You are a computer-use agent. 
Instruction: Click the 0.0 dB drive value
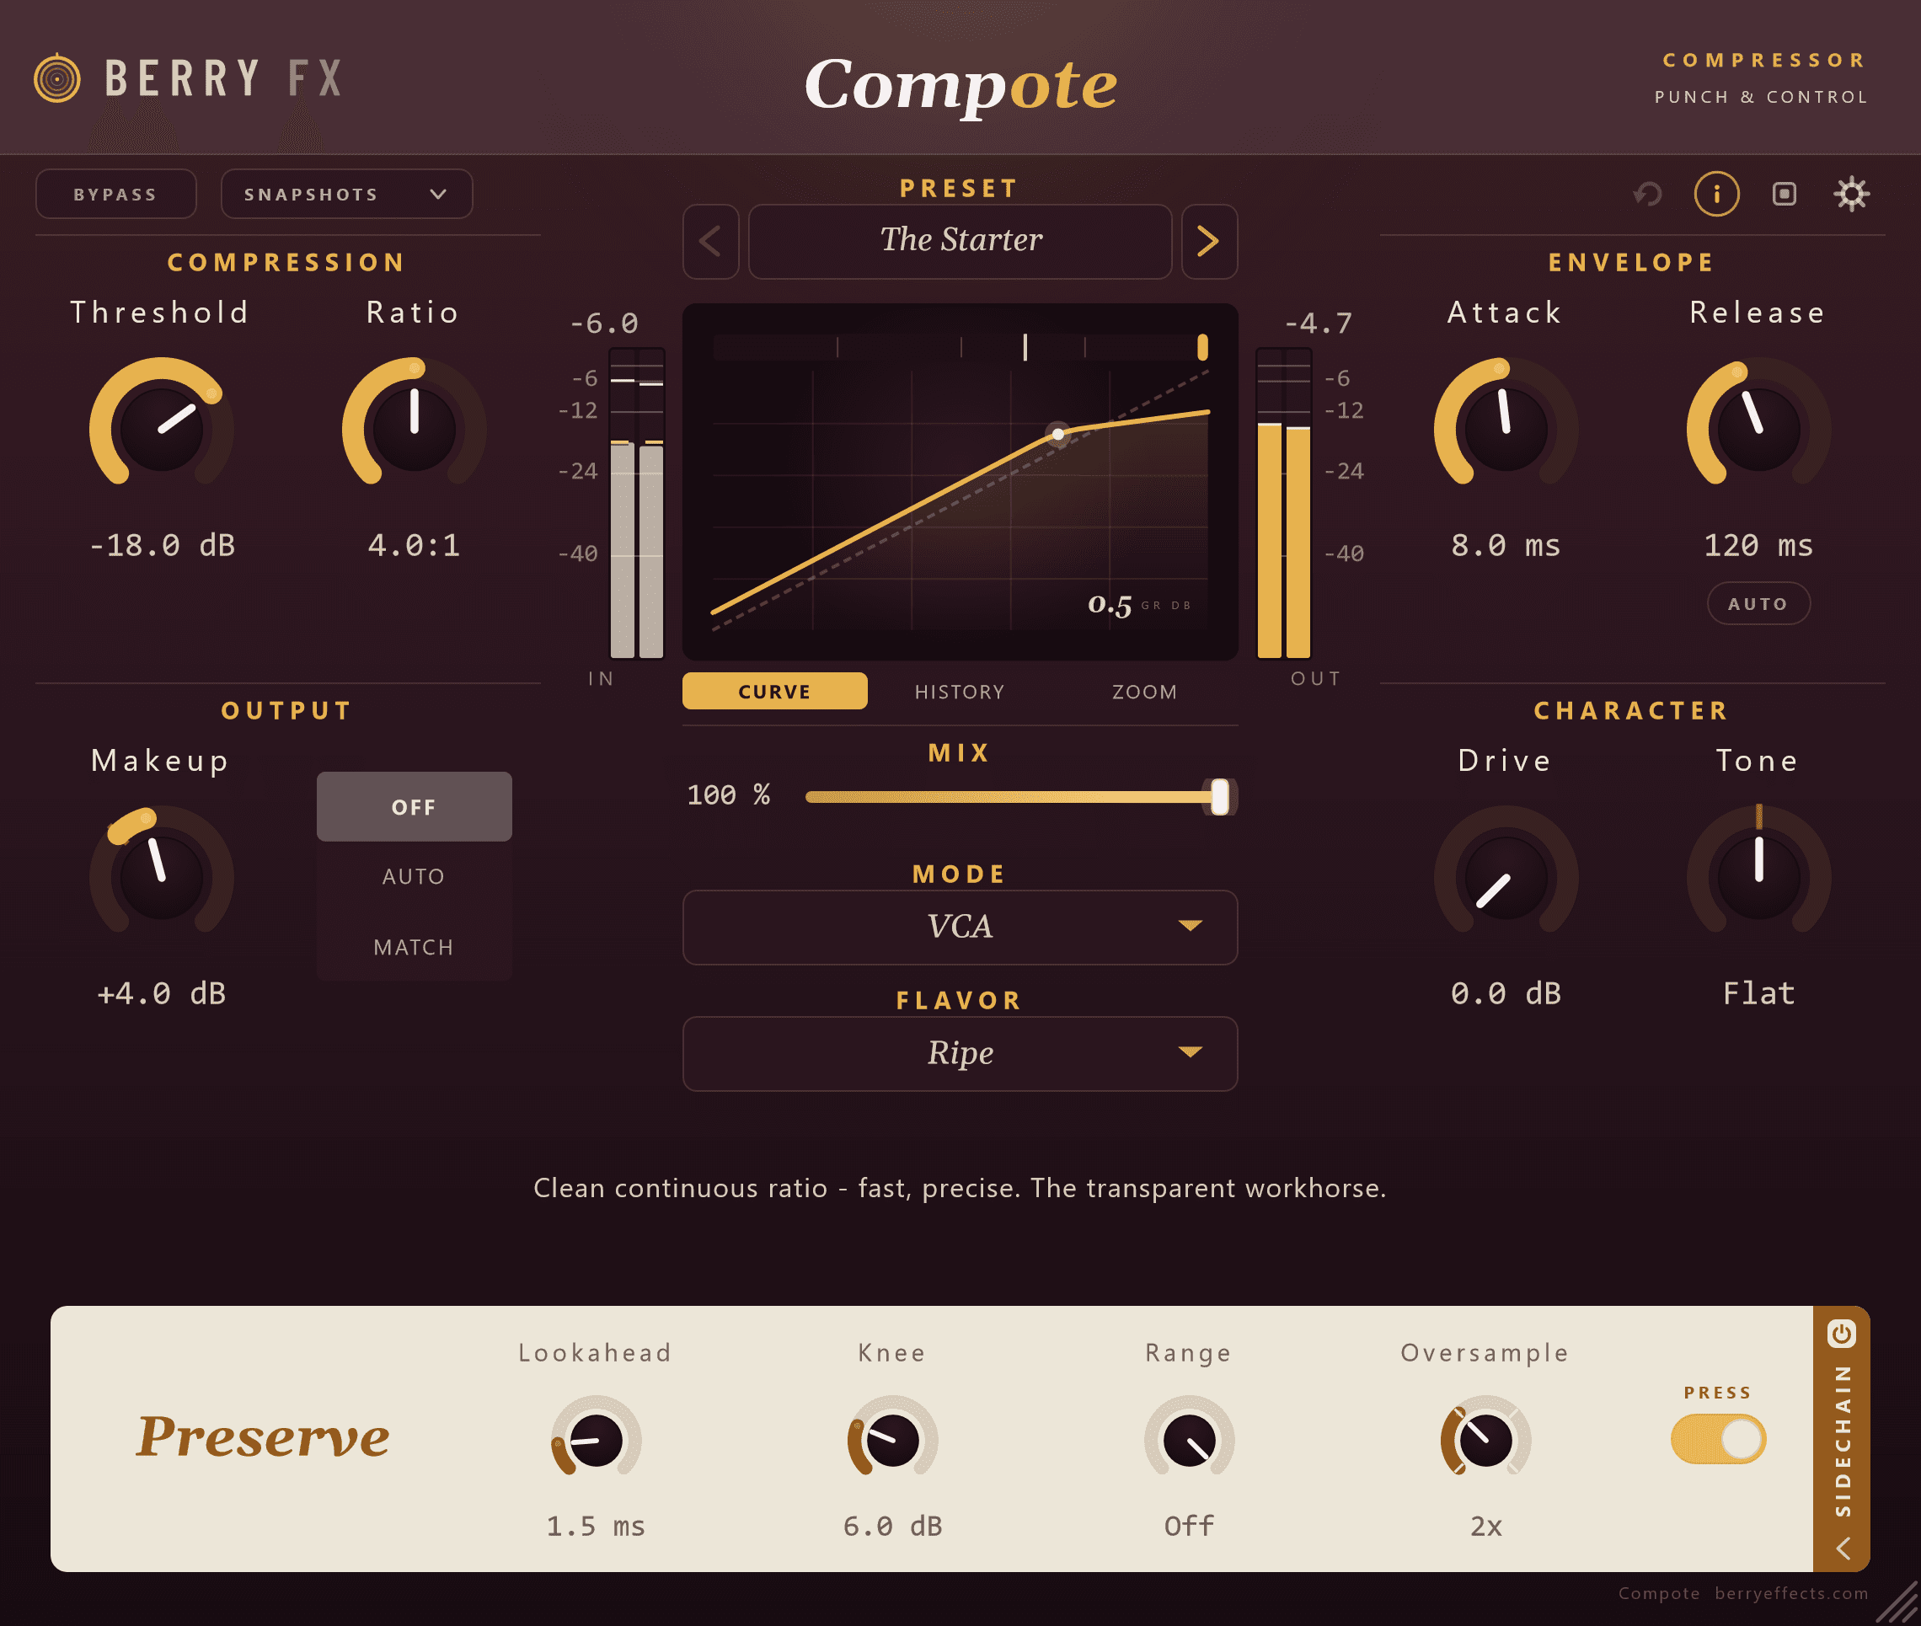coord(1506,992)
